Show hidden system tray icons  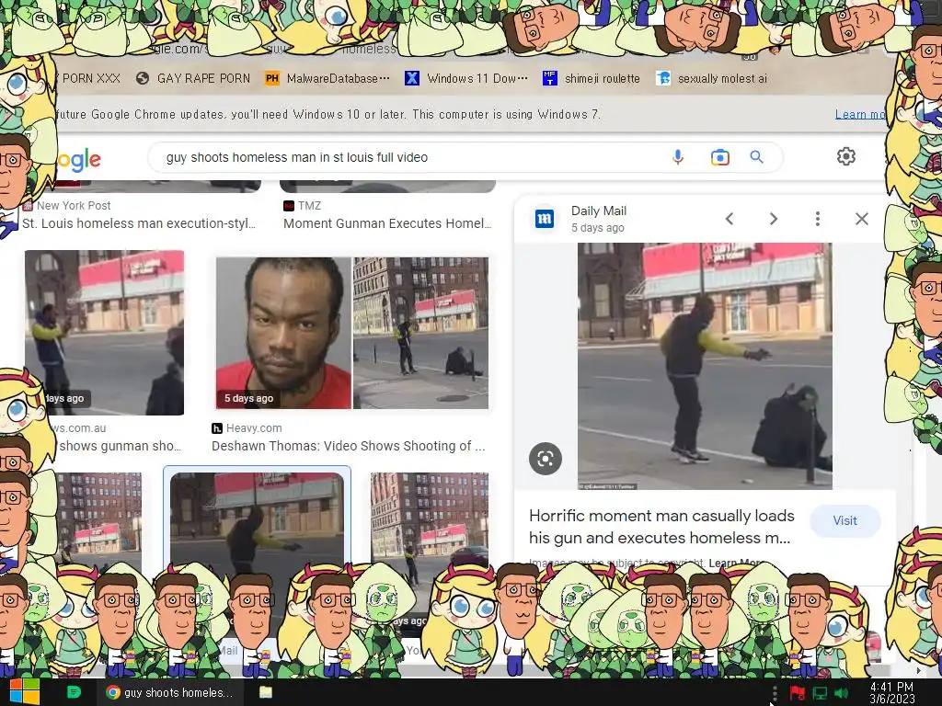pyautogui.click(x=775, y=693)
